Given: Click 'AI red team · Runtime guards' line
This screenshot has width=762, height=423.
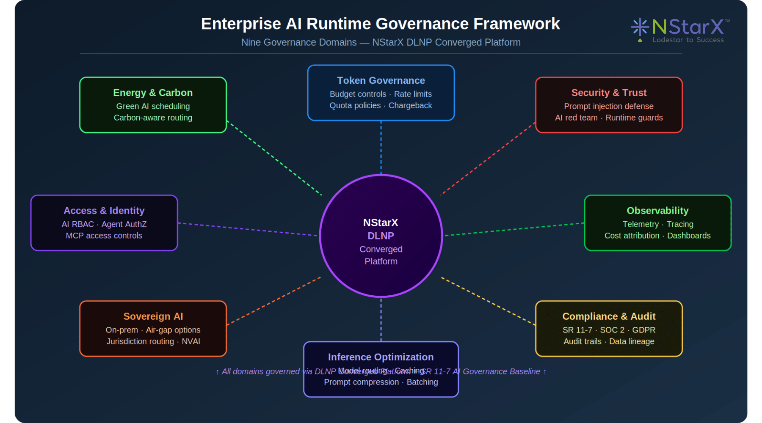Looking at the screenshot, I should pos(609,118).
